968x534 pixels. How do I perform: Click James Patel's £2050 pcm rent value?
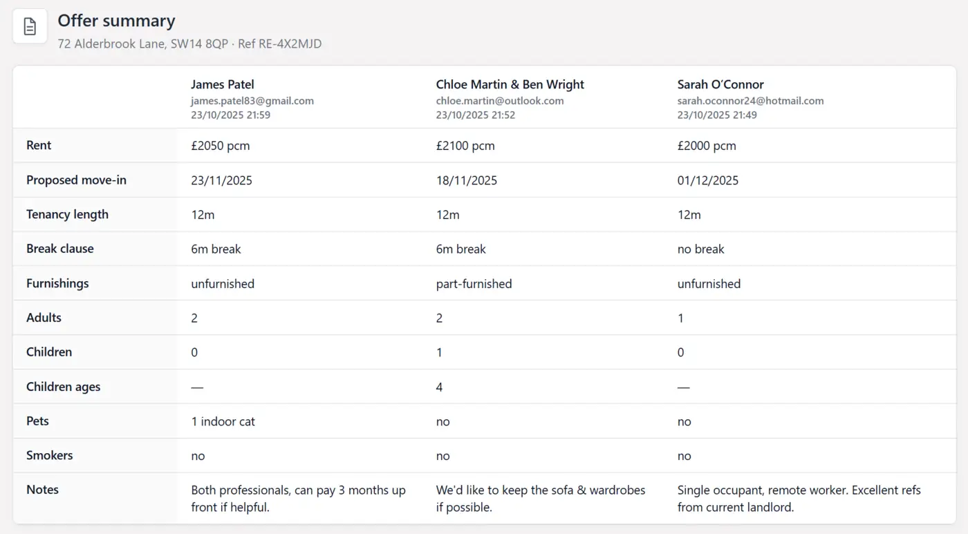220,145
